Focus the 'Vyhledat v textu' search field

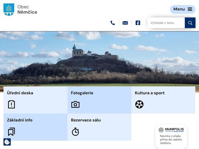click(x=166, y=23)
